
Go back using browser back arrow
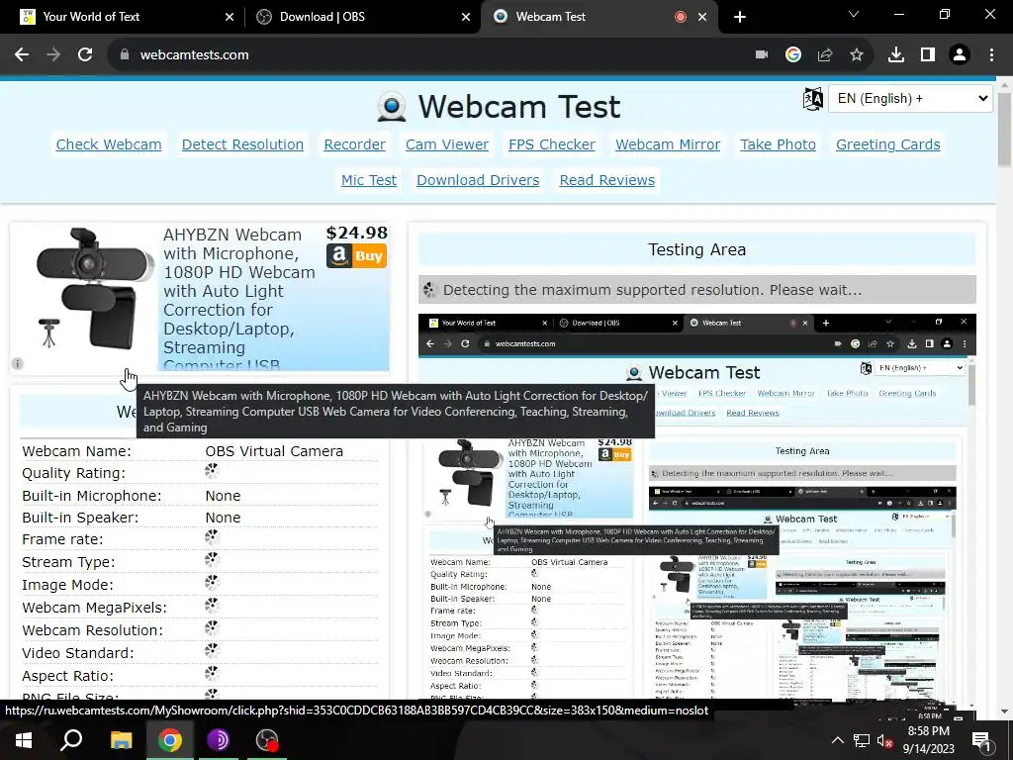coord(22,55)
